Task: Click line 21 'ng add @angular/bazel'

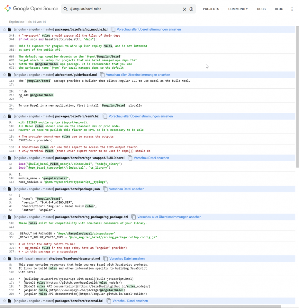Action: click(x=36, y=95)
